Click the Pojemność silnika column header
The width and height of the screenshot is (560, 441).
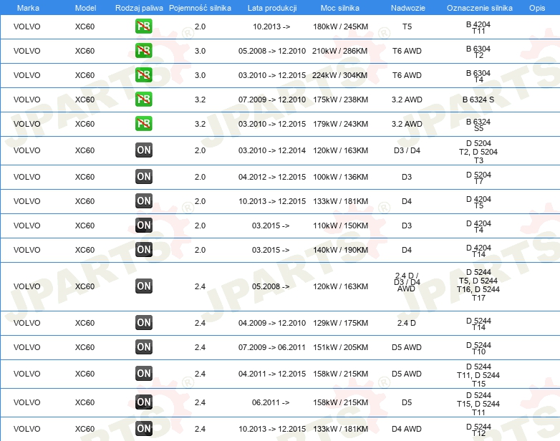200,8
